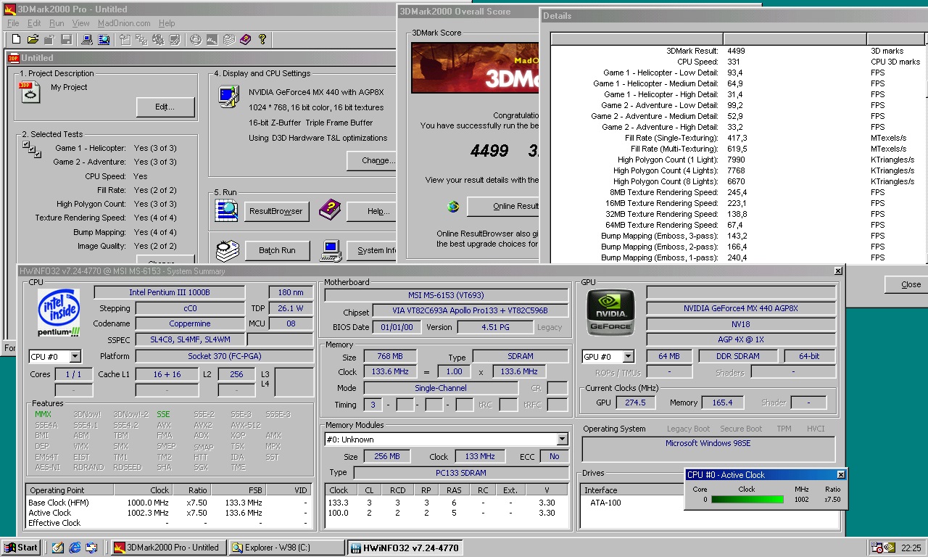Click the checkmarks icon in Selected Tests
Image resolution: width=928 pixels, height=557 pixels.
[32, 150]
